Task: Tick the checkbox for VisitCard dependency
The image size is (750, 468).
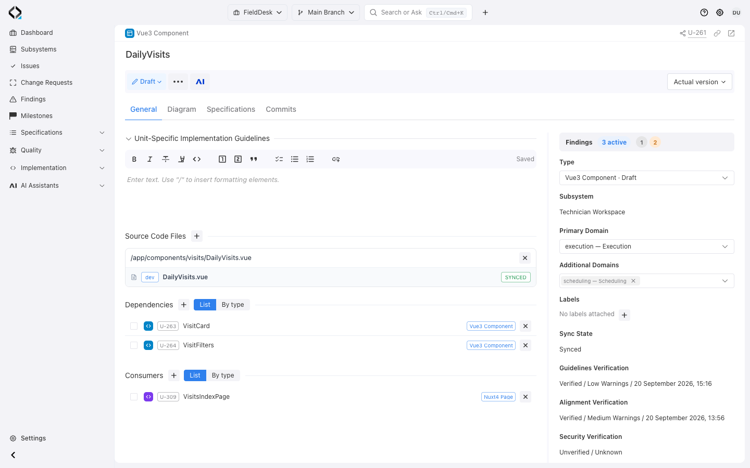Action: coord(134,326)
